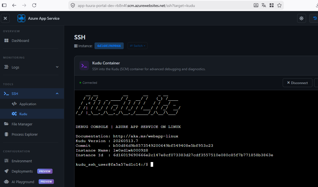Open the Switch instance dropdown
318x187 pixels.
click(x=138, y=46)
